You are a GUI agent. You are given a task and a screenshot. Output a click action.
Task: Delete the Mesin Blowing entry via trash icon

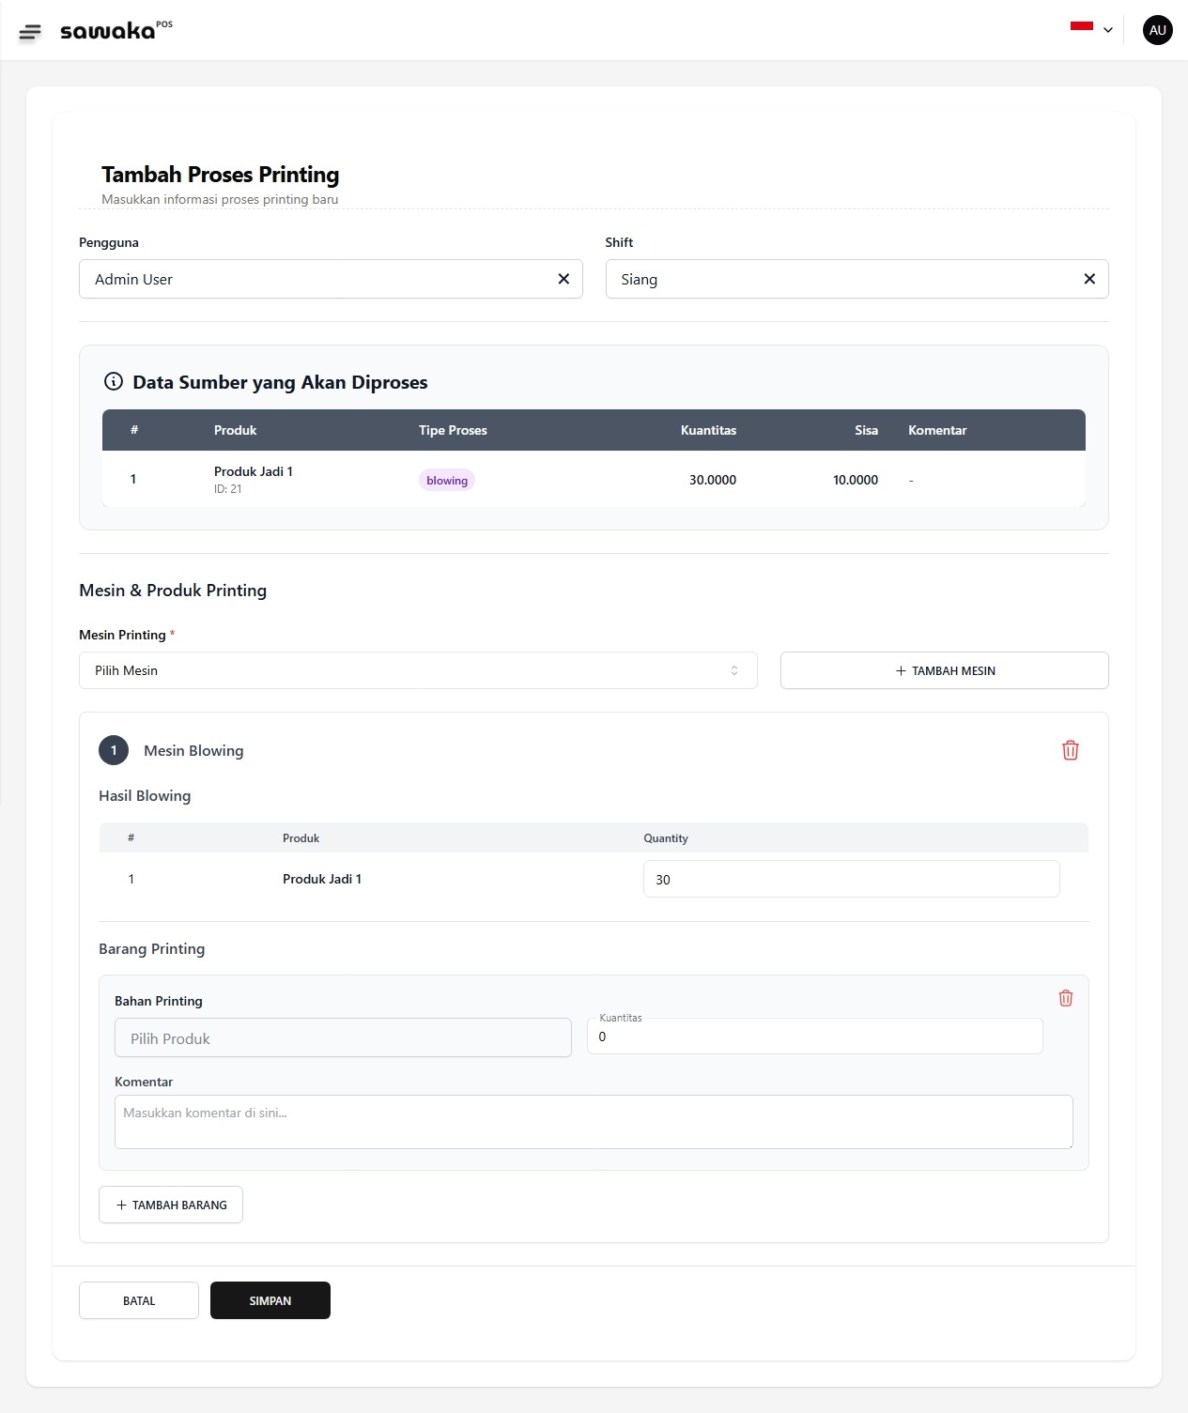click(1071, 750)
